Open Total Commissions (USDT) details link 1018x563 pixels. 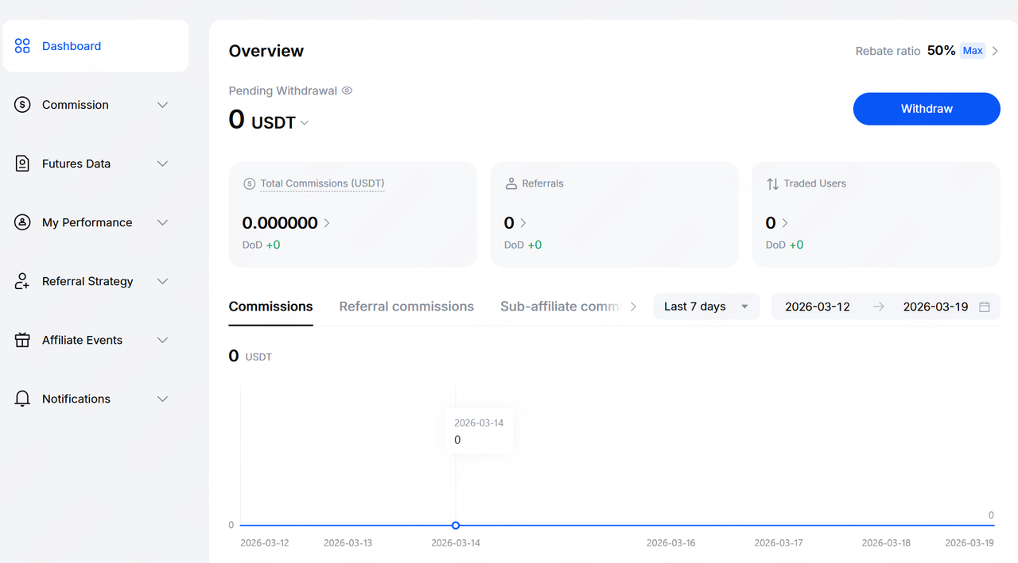coord(322,183)
